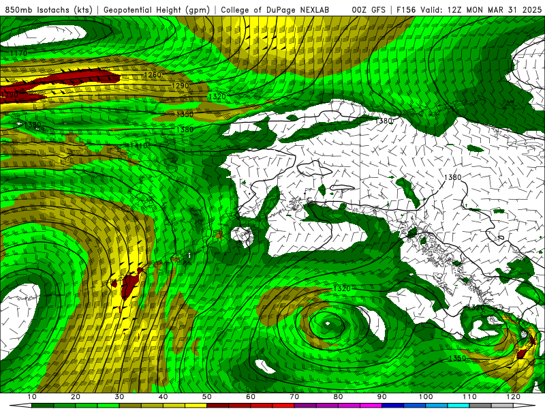Click color bar value label 40
Image resolution: width=545 pixels, height=409 pixels.
[163, 397]
